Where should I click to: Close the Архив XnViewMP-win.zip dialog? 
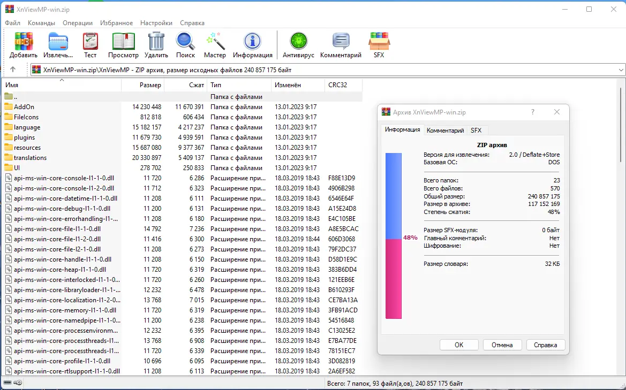[x=557, y=112]
